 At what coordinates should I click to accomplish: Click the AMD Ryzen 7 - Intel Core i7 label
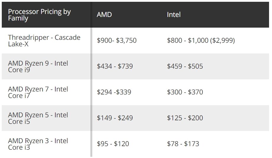pyautogui.click(x=38, y=92)
